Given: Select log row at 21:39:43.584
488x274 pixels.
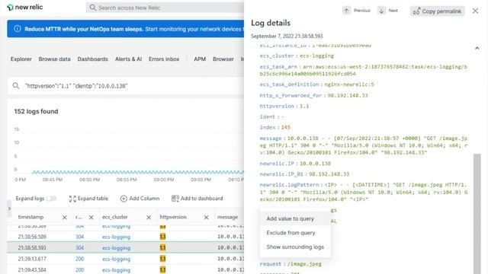Looking at the screenshot, I should coord(126,269).
